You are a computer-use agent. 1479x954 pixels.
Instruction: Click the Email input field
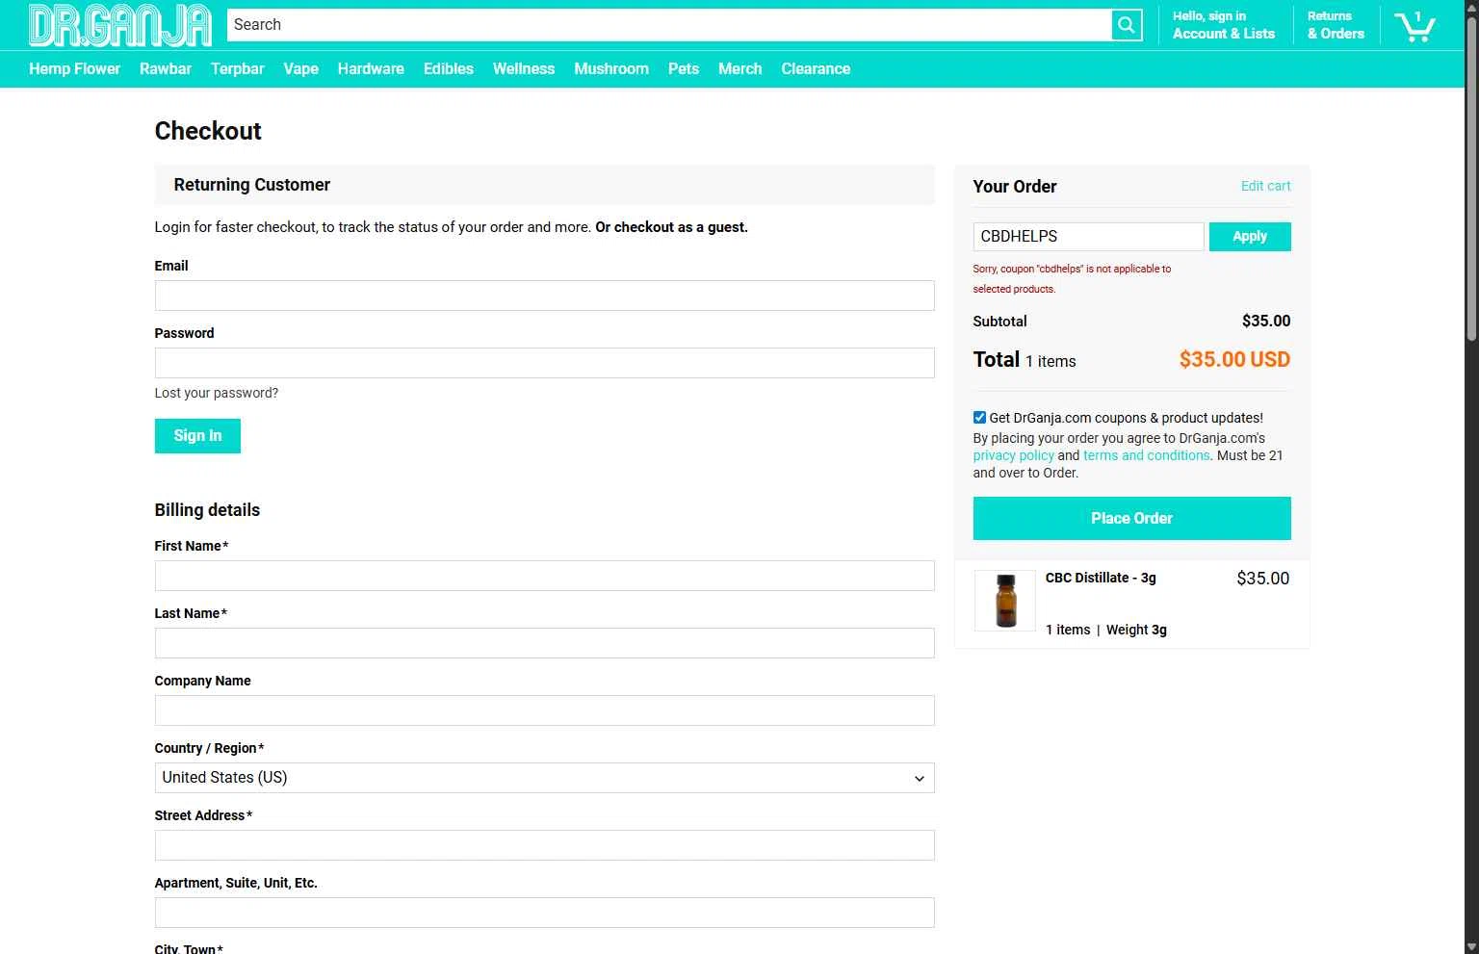click(x=544, y=296)
